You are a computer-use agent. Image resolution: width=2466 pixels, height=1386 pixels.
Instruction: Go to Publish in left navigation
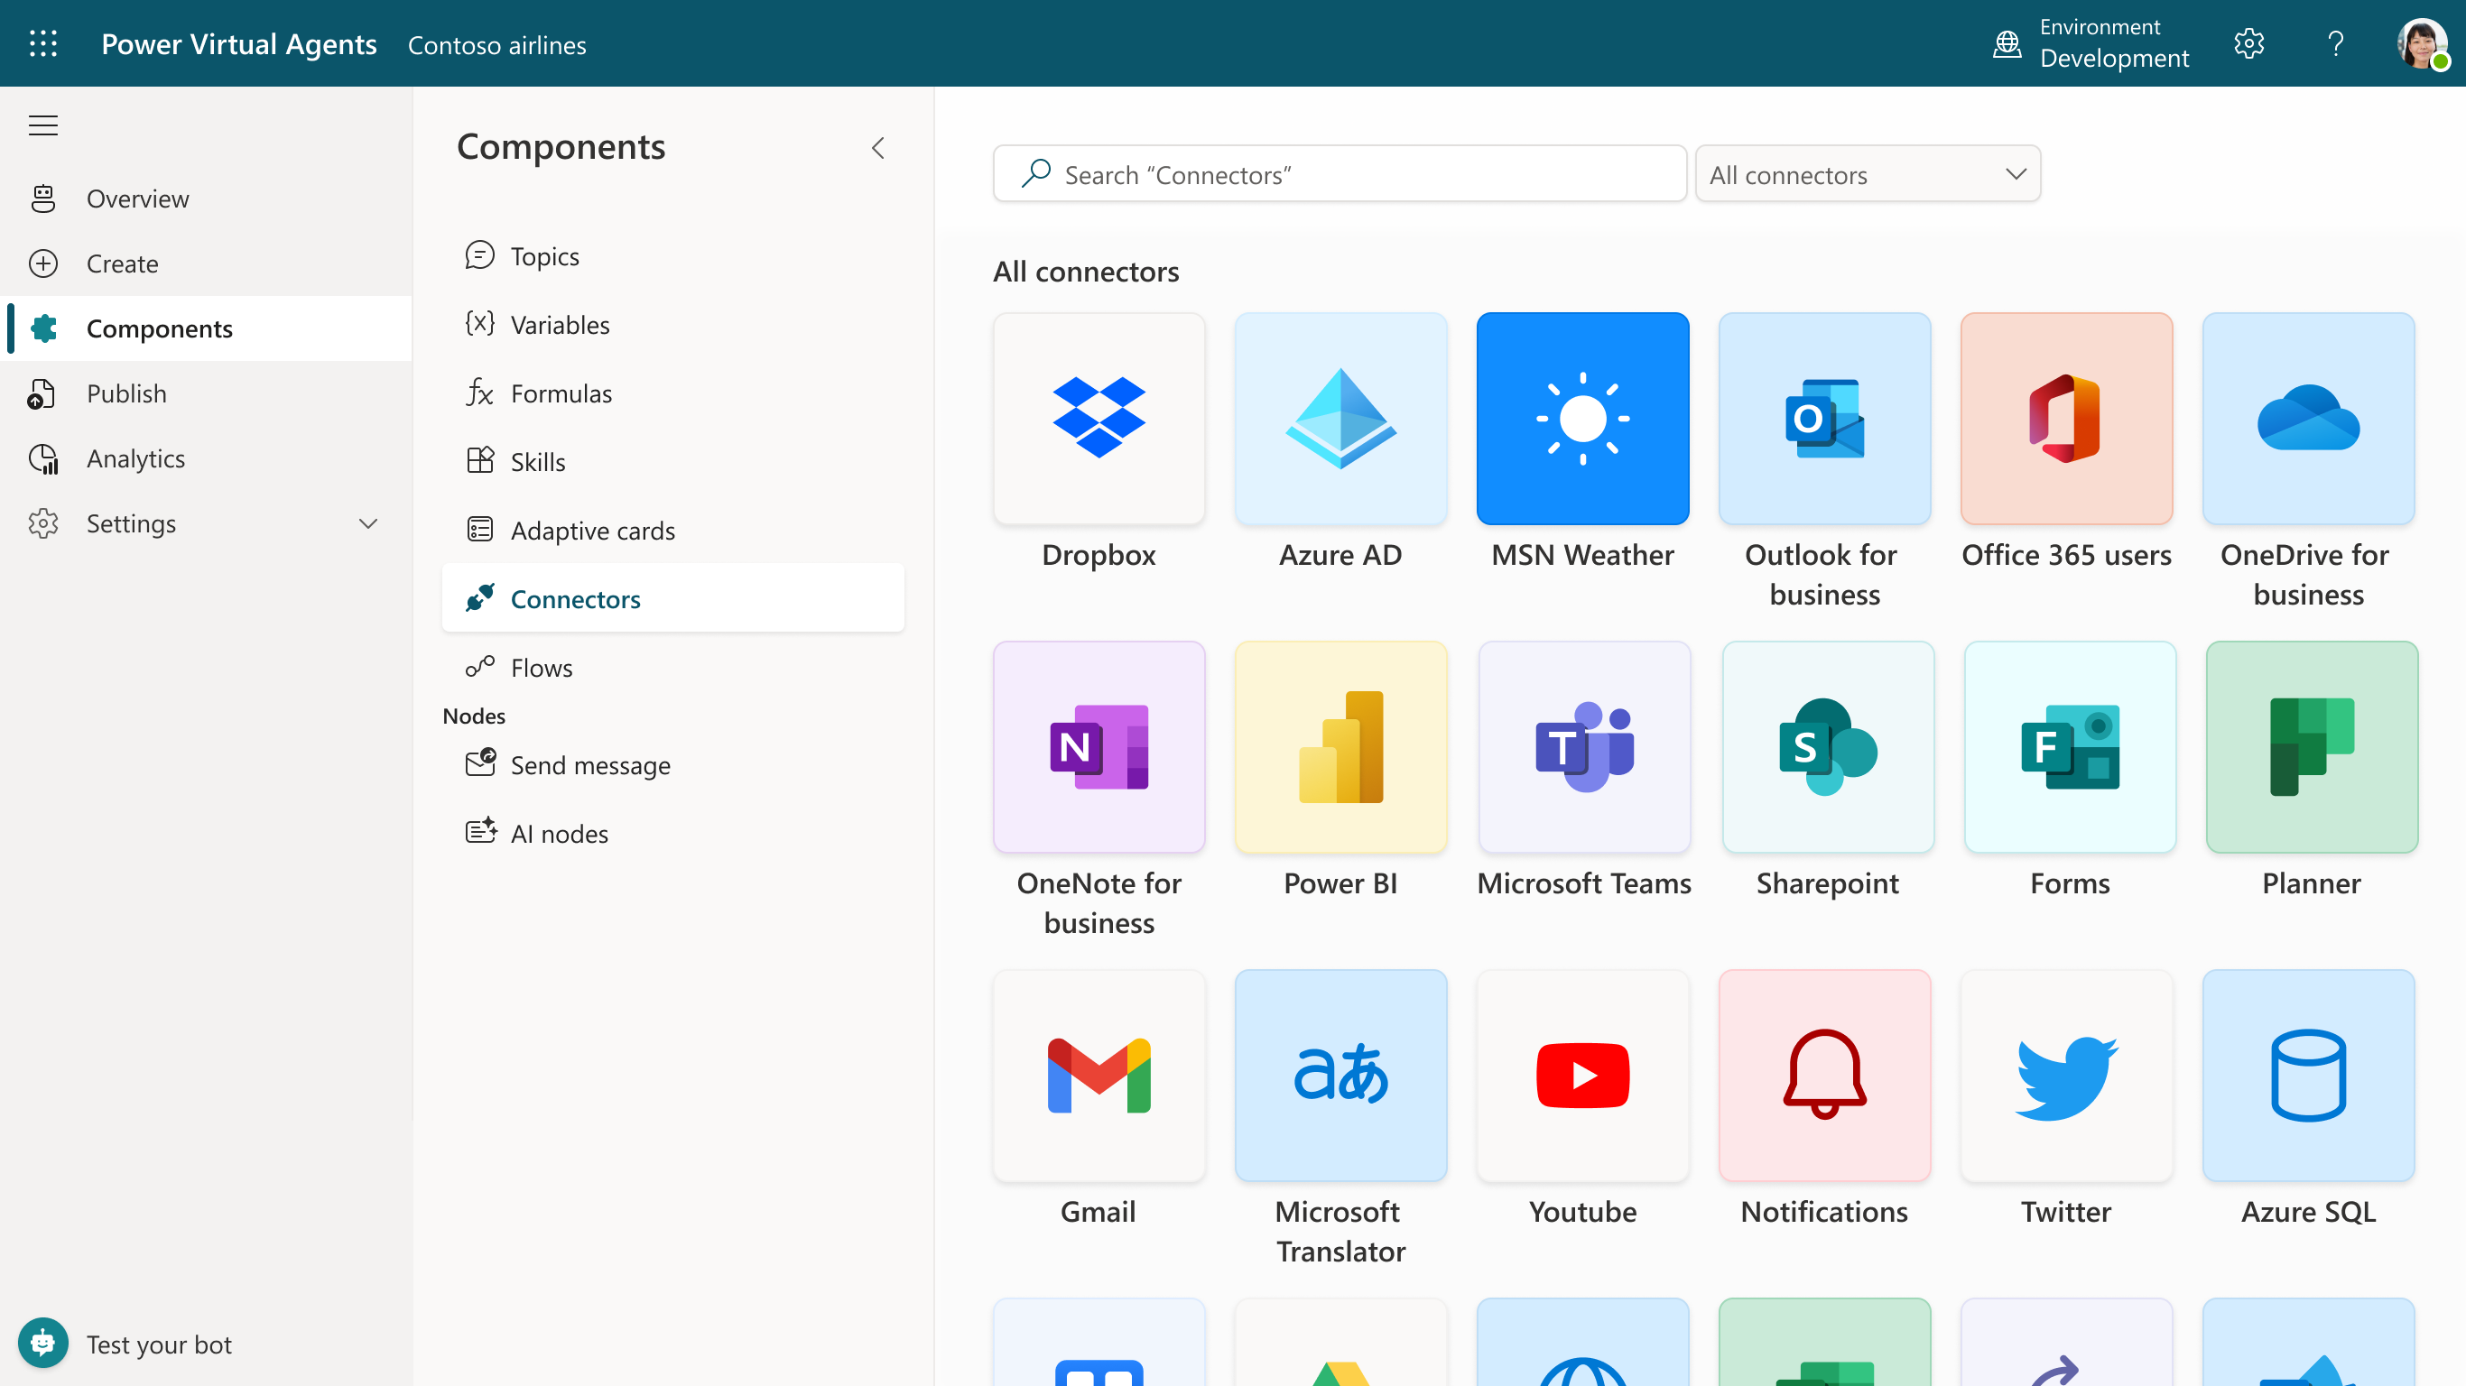coord(206,393)
